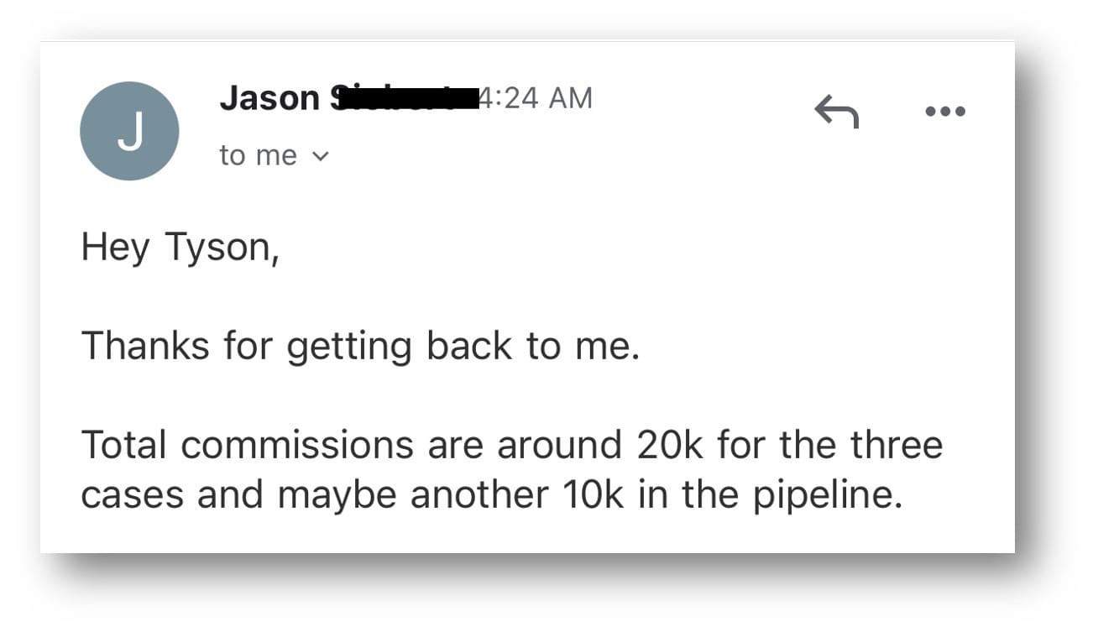This screenshot has height=632, width=1093.
Task: Click "Thanks for getting back to me." sentence
Action: (x=361, y=347)
